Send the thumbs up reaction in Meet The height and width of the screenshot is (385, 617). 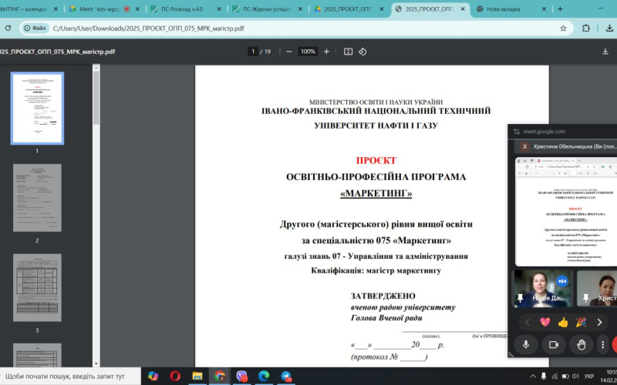[563, 323]
